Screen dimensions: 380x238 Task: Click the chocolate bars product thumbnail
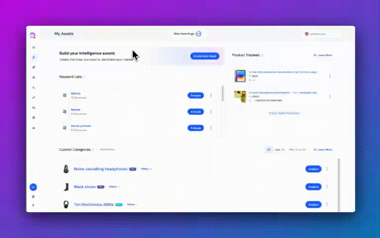(240, 96)
